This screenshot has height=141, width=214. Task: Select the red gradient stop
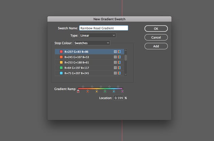[78, 91]
